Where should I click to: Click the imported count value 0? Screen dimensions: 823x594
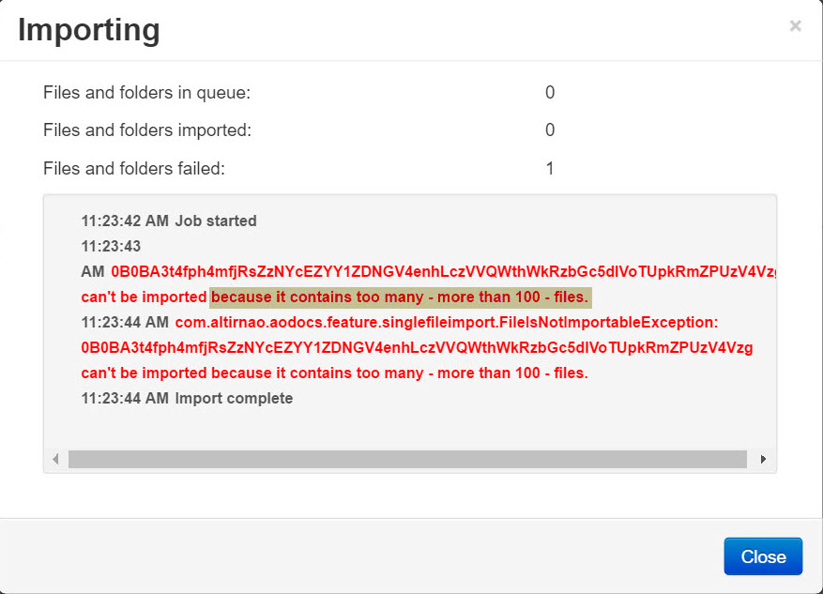[550, 130]
